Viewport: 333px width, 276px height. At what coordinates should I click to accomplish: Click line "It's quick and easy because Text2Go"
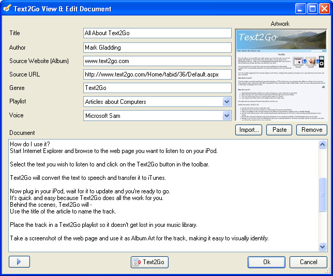click(87, 198)
